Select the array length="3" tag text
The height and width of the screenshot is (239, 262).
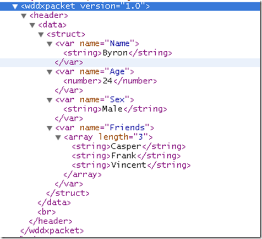pos(108,137)
